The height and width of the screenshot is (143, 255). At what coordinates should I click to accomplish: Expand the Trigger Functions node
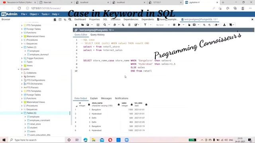point(22,58)
